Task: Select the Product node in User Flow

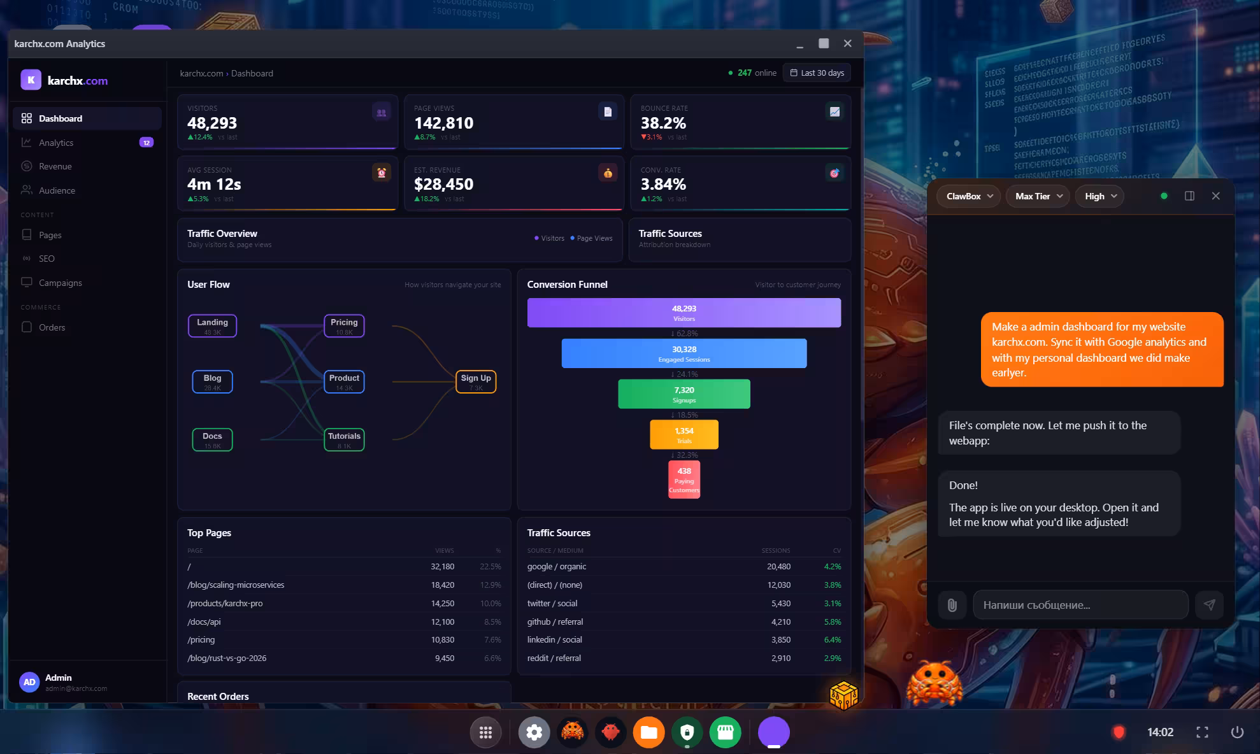Action: (344, 382)
